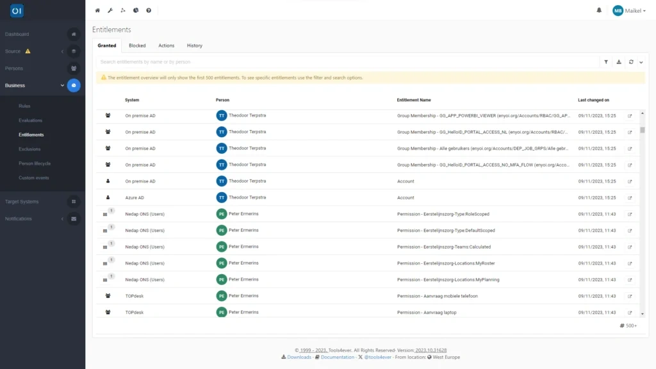
Task: Click the scrollbar down arrow of table
Action: 642,314
